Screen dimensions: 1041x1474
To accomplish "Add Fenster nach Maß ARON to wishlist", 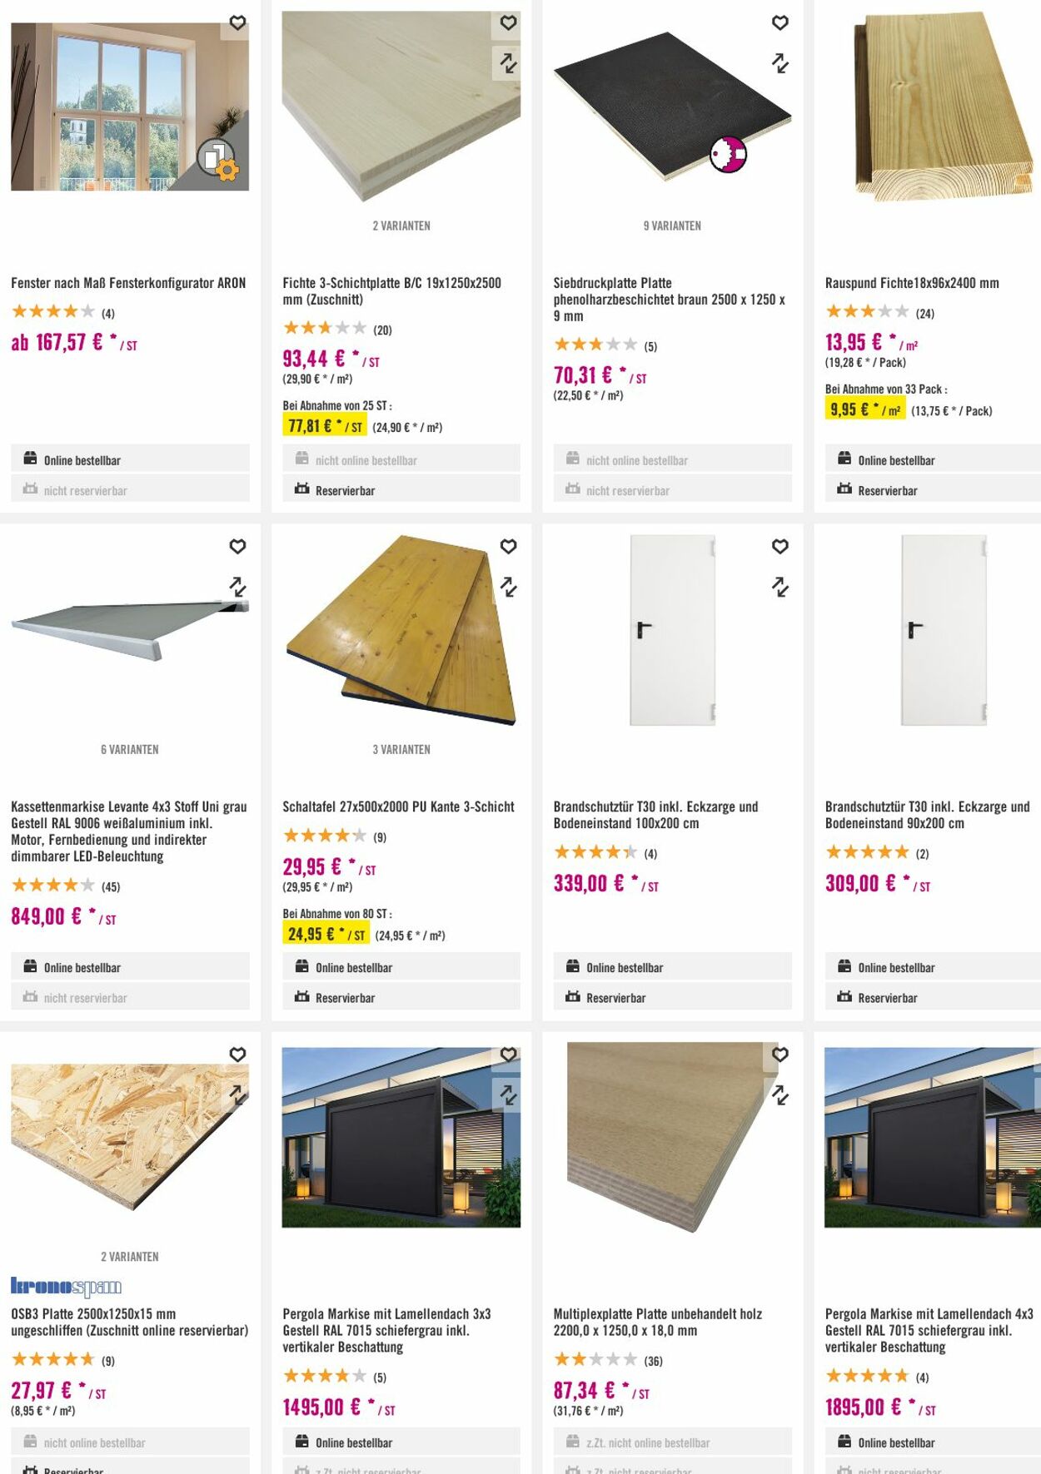I will [237, 23].
